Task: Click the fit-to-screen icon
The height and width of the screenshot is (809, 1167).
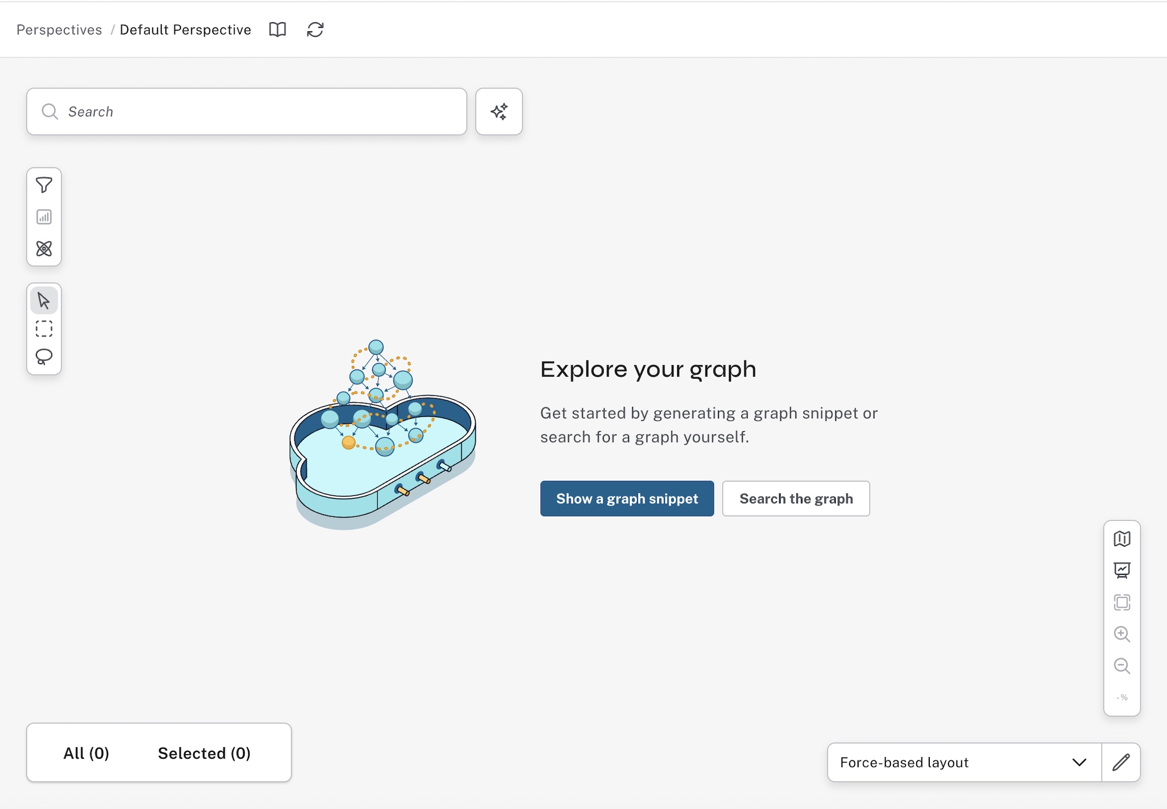Action: [x=1123, y=602]
